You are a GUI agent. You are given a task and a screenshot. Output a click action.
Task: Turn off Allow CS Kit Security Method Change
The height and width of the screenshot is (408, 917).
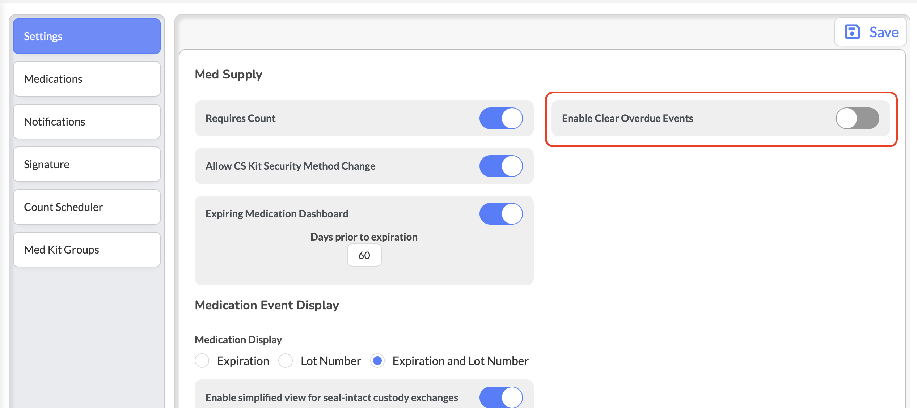coord(501,166)
